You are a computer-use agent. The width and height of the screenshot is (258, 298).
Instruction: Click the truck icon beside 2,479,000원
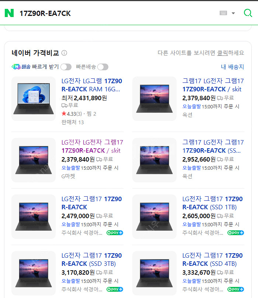click(99, 216)
